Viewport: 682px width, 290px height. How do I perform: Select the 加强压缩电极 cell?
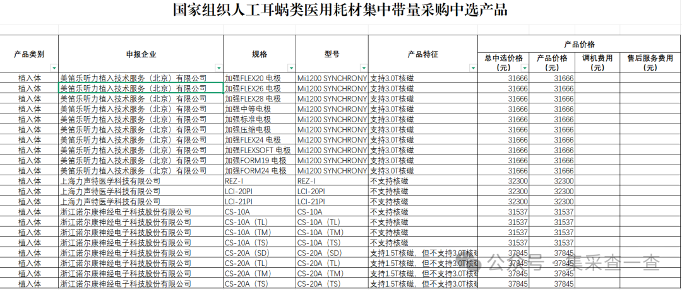(260, 129)
